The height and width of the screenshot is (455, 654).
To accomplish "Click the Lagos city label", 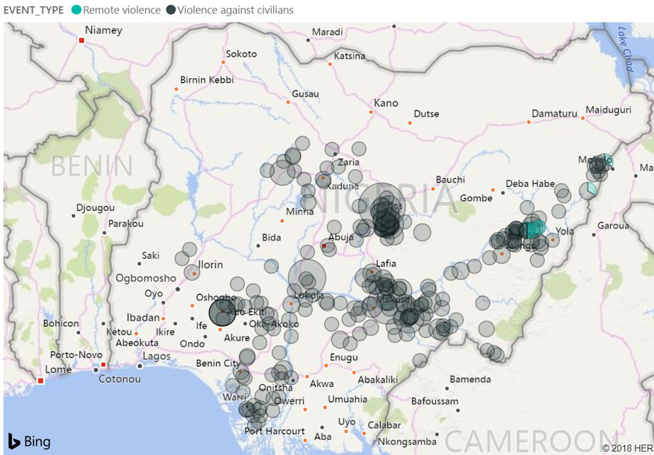I will point(156,356).
